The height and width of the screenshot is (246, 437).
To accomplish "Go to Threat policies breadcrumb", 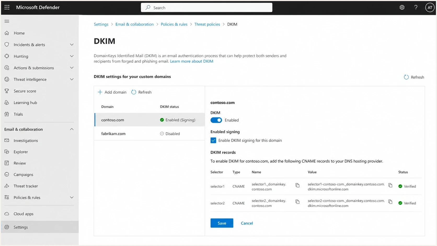I will click(x=207, y=24).
